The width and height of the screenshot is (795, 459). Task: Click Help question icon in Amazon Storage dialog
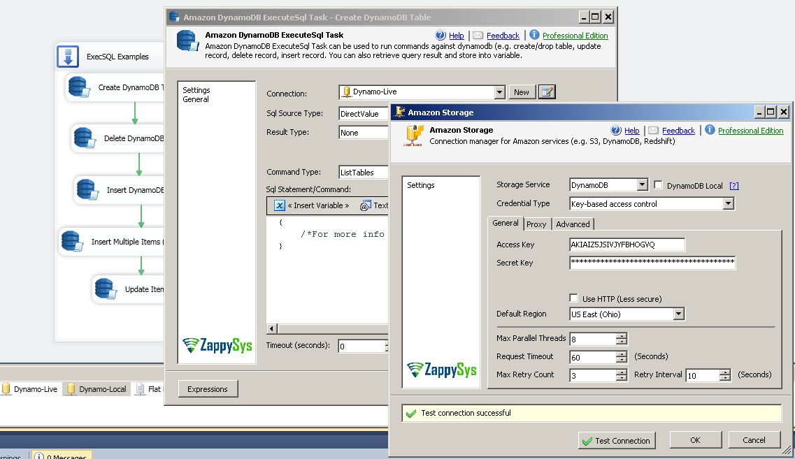[x=616, y=130]
